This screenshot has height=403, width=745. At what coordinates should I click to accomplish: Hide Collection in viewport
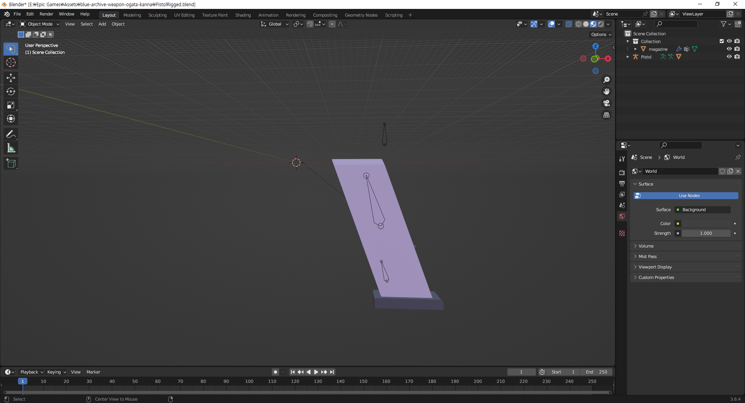point(729,41)
